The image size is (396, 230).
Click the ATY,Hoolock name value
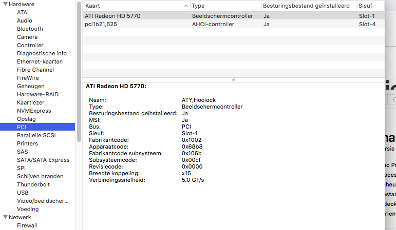point(198,100)
